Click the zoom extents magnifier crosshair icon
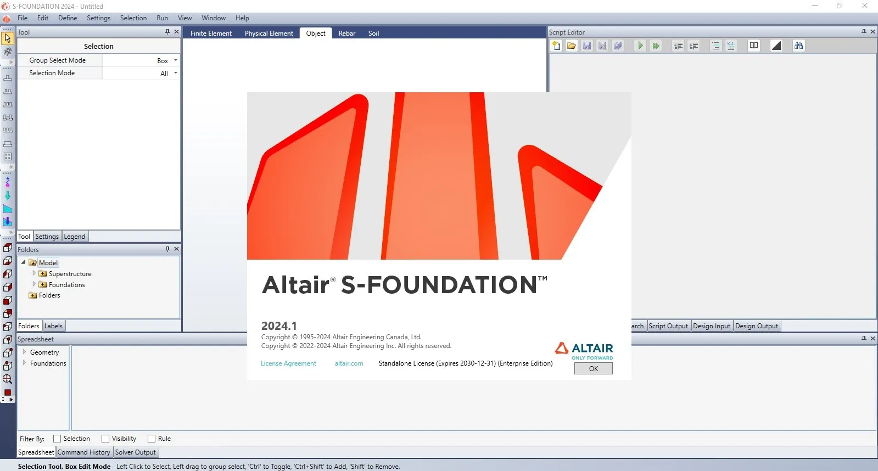Image resolution: width=878 pixels, height=471 pixels. pyautogui.click(x=8, y=379)
